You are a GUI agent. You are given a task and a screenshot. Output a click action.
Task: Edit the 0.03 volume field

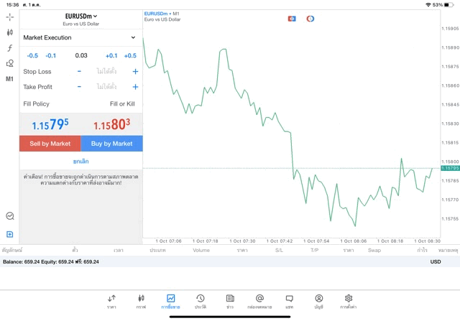pyautogui.click(x=81, y=55)
